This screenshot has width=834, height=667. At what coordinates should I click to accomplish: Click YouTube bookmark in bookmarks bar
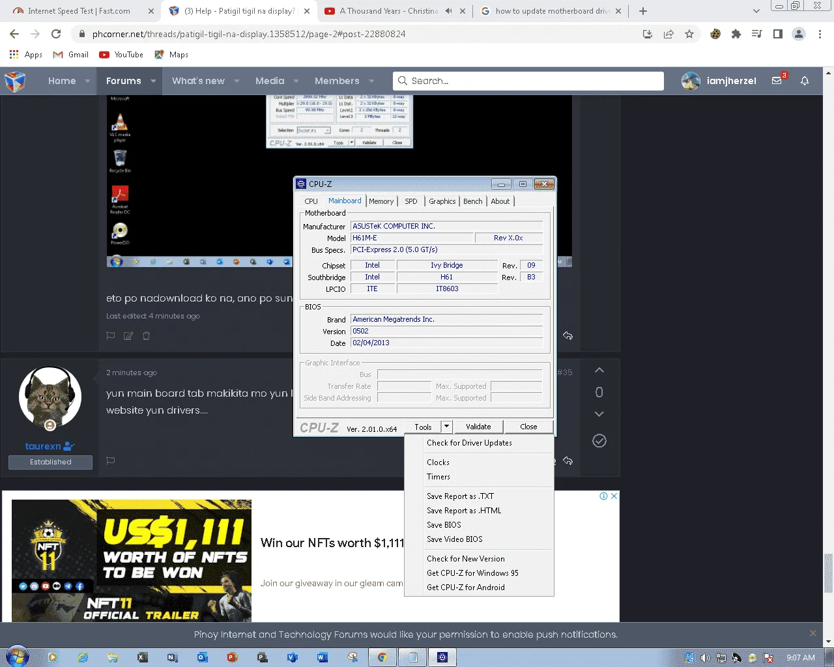[x=121, y=55]
